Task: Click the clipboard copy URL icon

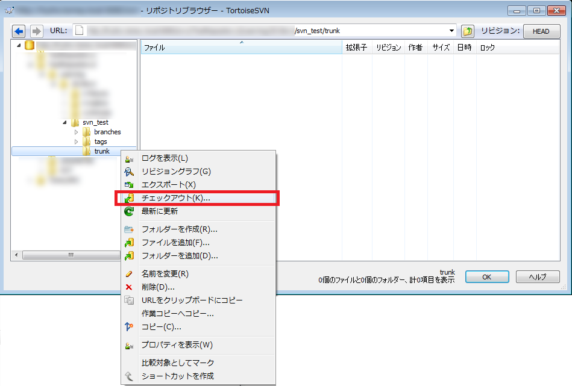Action: [x=129, y=300]
